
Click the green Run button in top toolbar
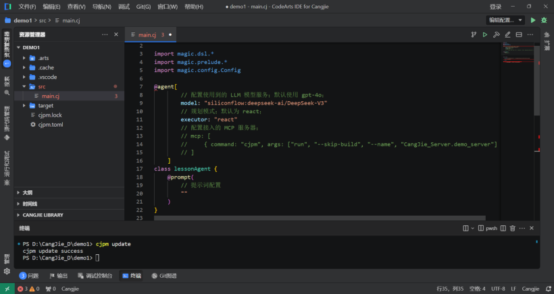tap(533, 20)
